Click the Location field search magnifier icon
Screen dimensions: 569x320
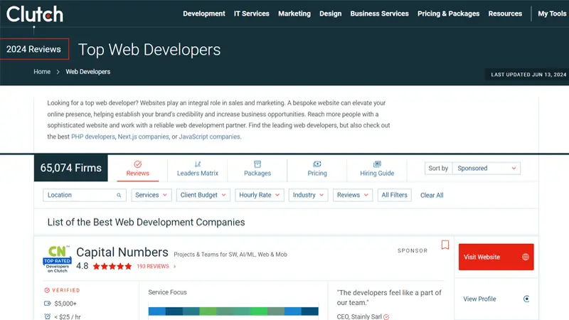[x=119, y=195]
